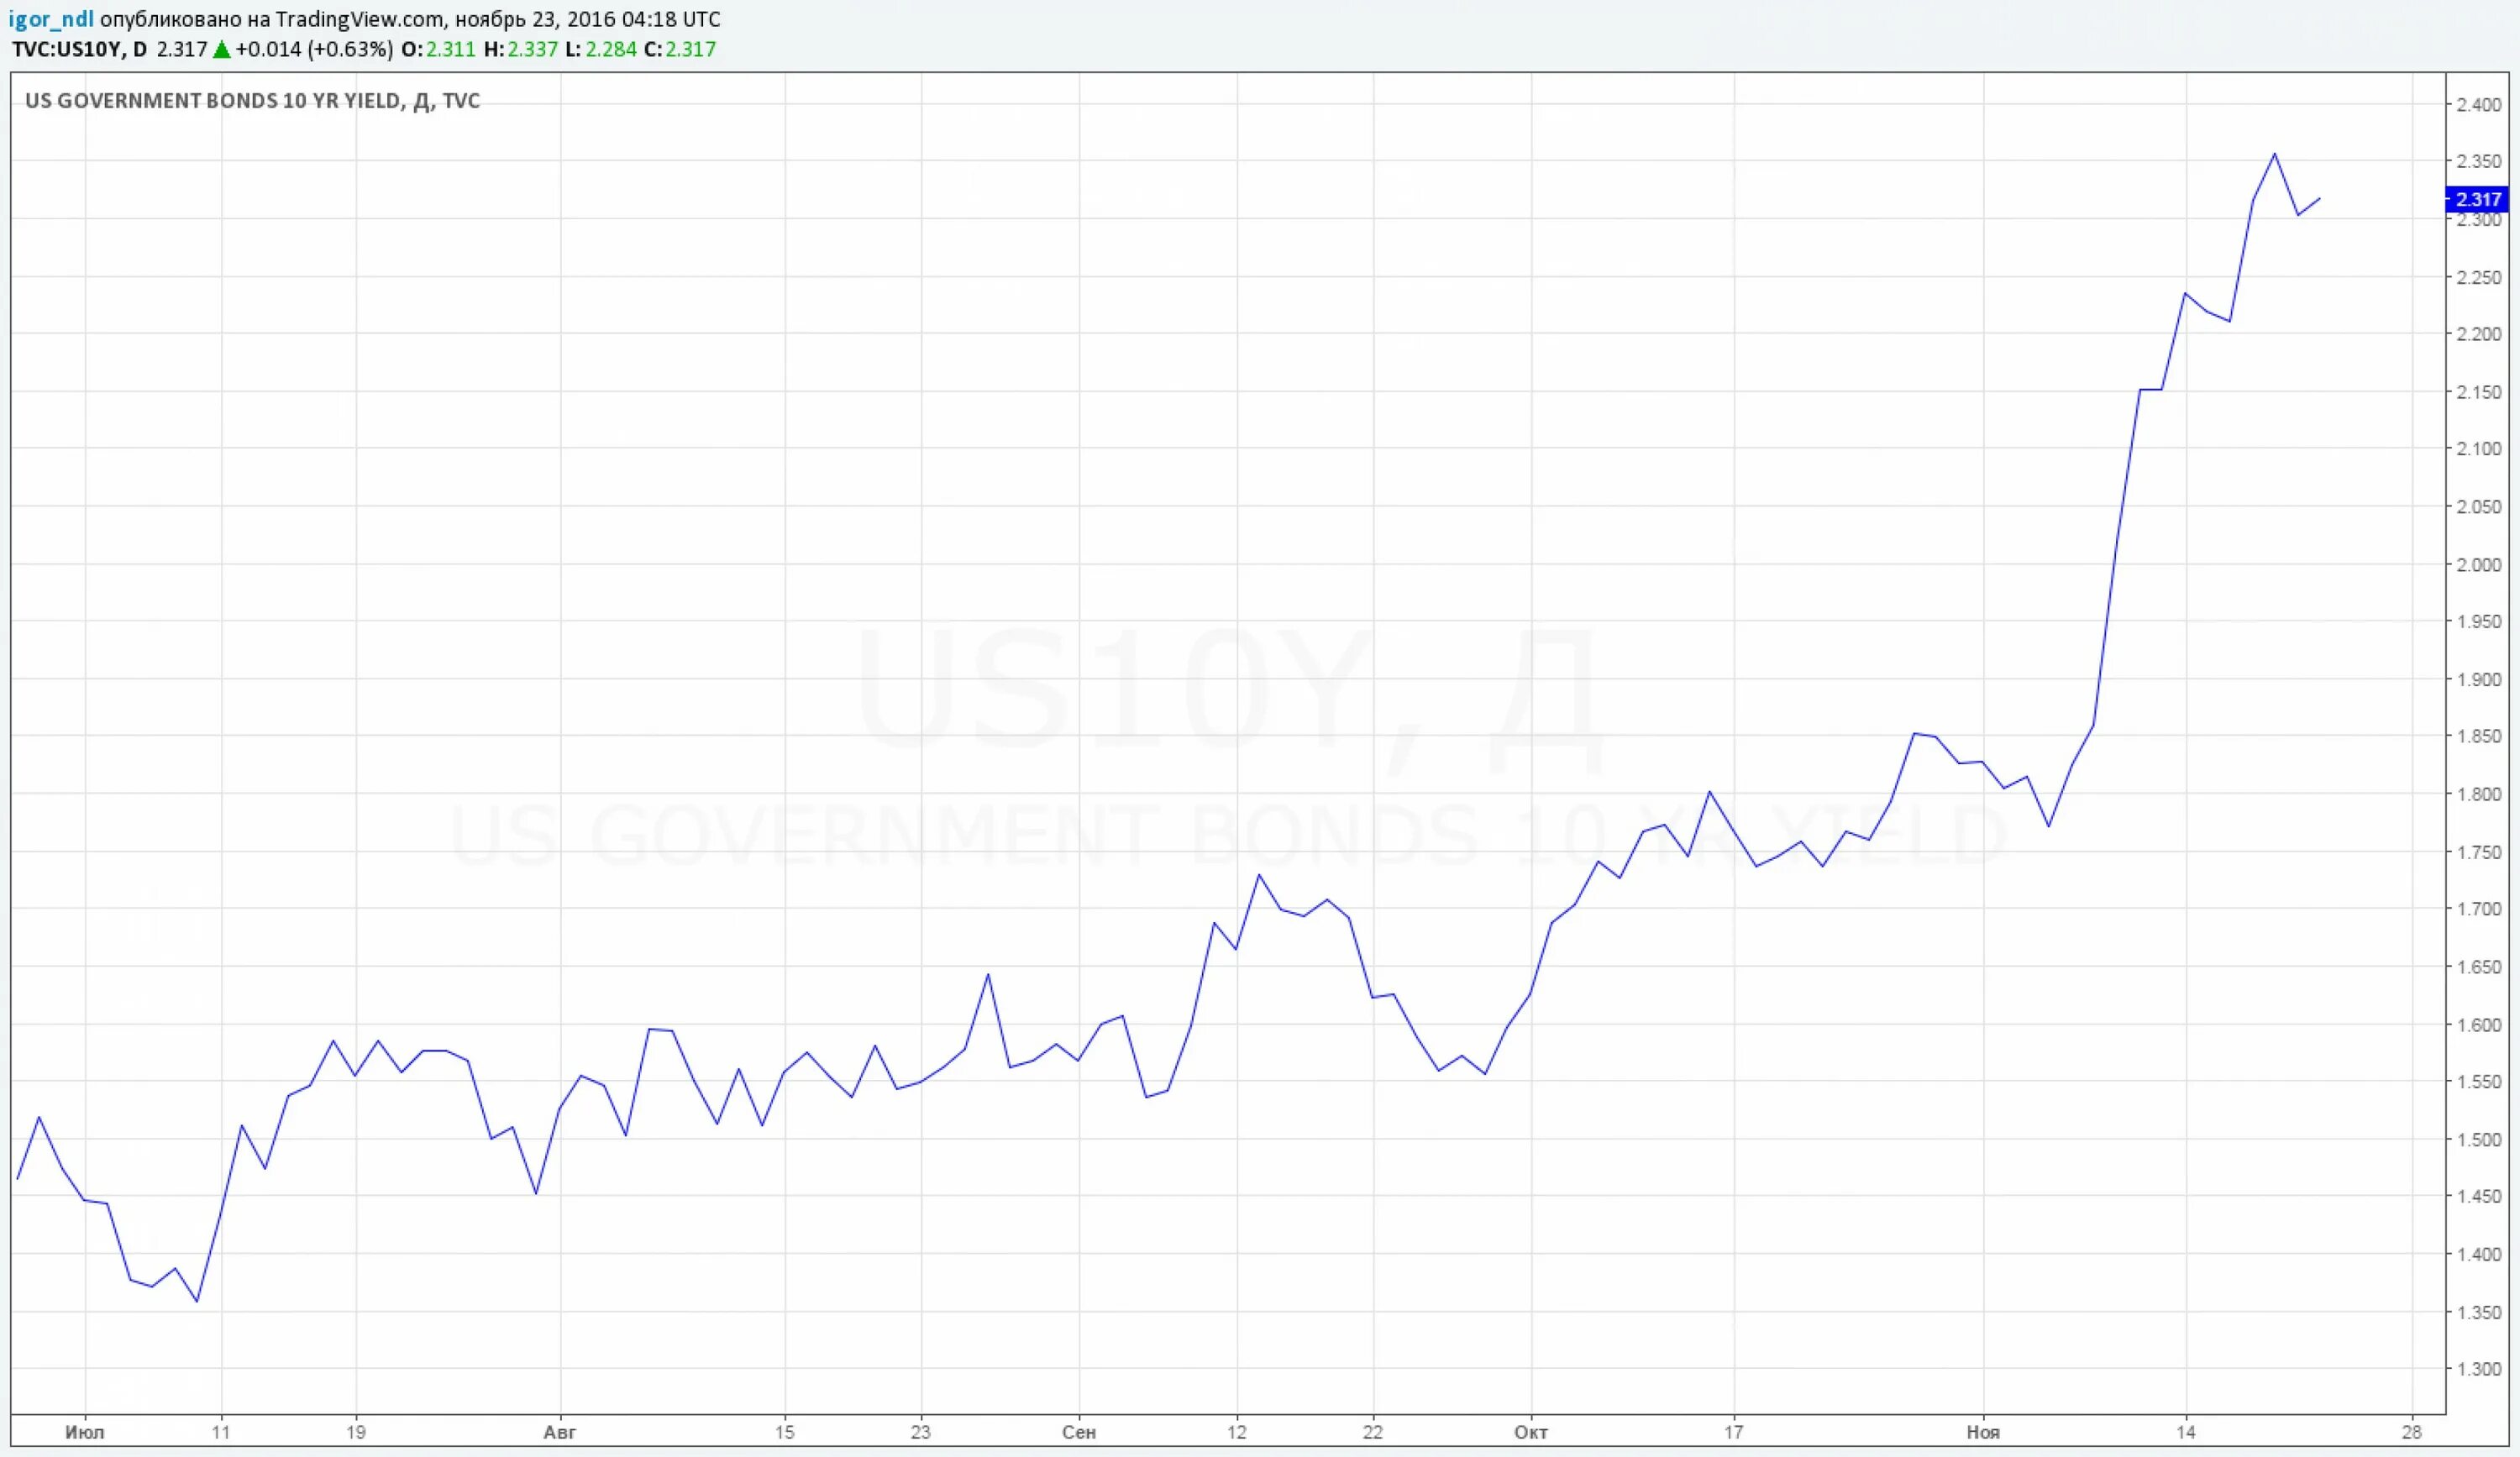The height and width of the screenshot is (1457, 2520).
Task: Click the blue 2.317 current price label
Action: [2477, 200]
